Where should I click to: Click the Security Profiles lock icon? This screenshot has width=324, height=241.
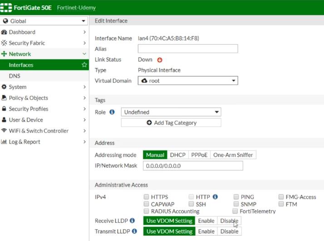[x=4, y=109]
